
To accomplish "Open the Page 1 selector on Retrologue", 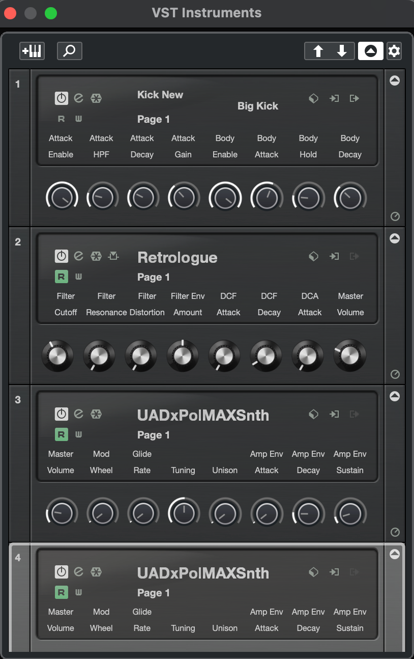I will [154, 277].
